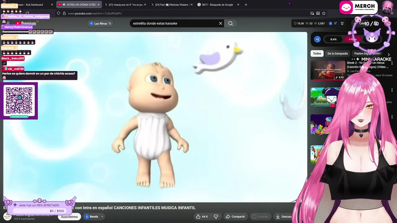Click the Shrek 2 video title
This screenshot has width=397, height=223.
click(368, 65)
